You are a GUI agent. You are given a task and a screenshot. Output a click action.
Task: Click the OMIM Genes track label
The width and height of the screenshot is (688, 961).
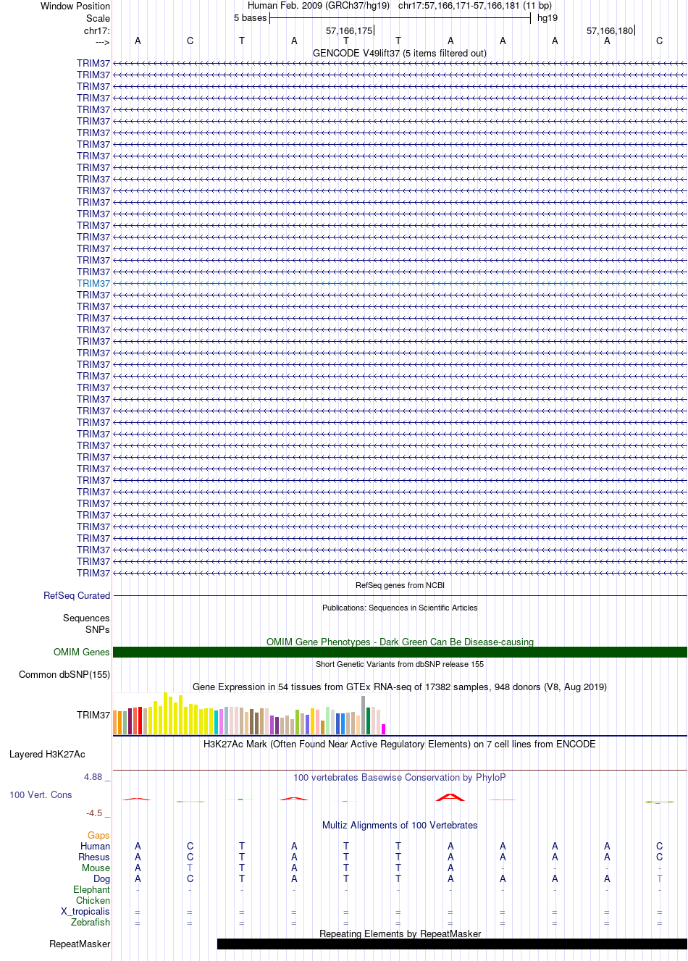[82, 652]
